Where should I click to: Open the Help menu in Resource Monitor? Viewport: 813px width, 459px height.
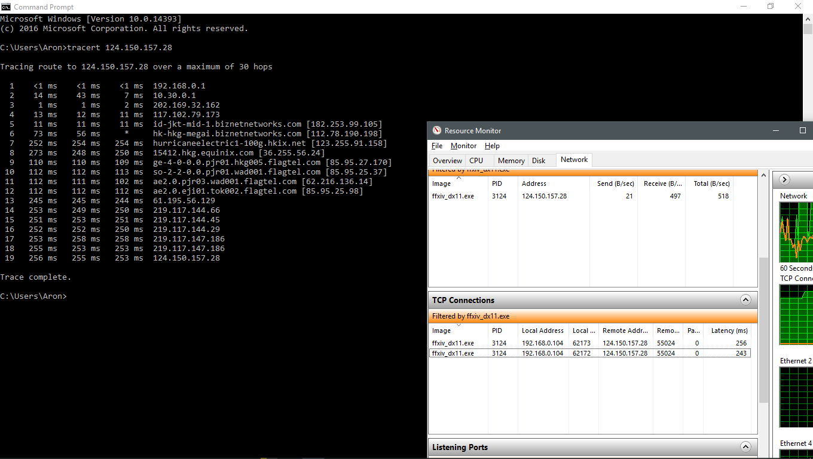pyautogui.click(x=492, y=146)
